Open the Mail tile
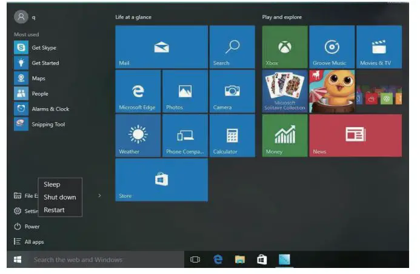Screen dimensions: 420x274 162,47
